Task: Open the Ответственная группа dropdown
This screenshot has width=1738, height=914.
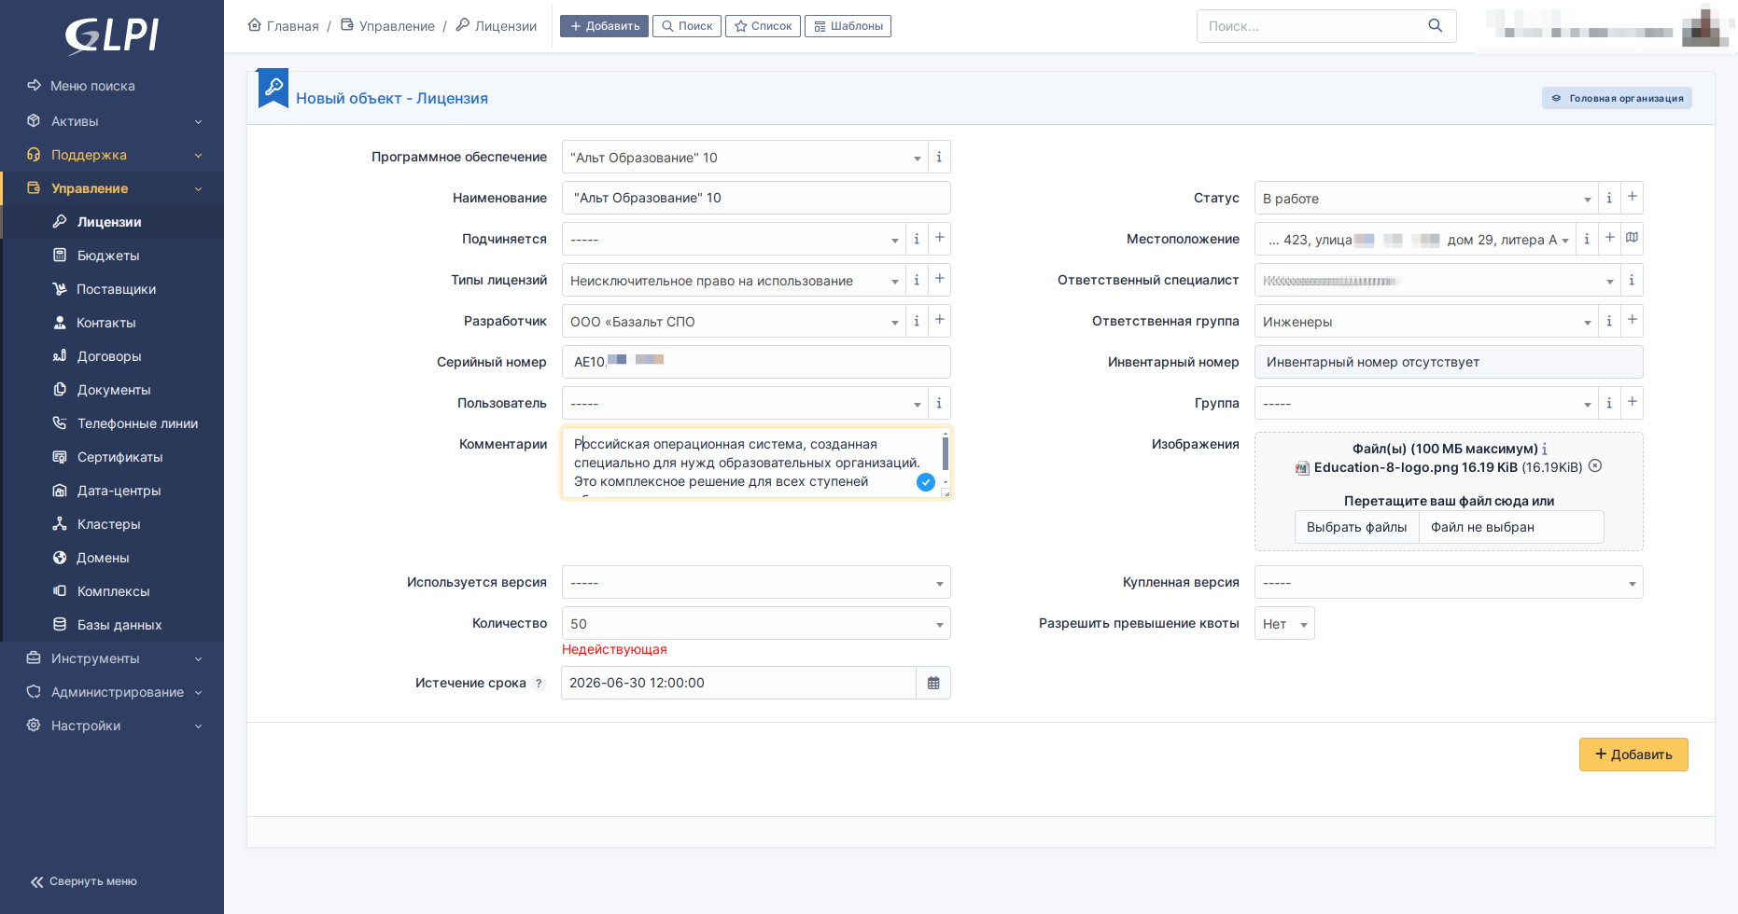Action: coord(1426,322)
